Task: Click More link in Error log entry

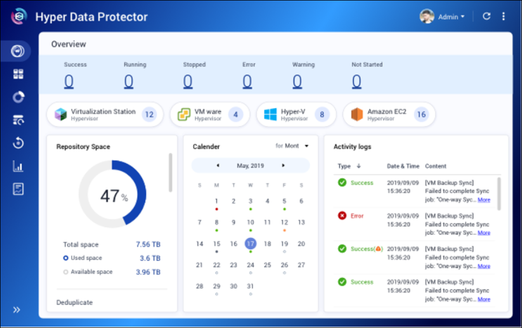Action: point(483,233)
